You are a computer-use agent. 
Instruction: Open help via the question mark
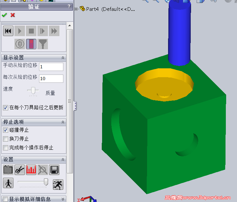point(69,7)
